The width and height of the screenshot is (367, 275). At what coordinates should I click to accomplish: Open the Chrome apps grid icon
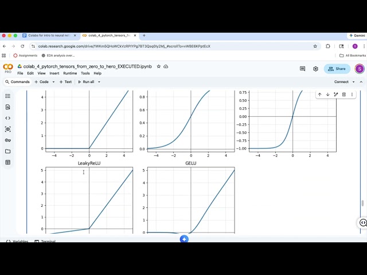(x=4, y=56)
